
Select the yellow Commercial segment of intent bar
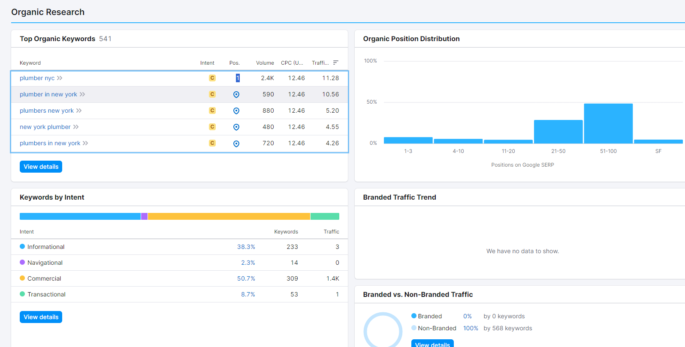[229, 216]
